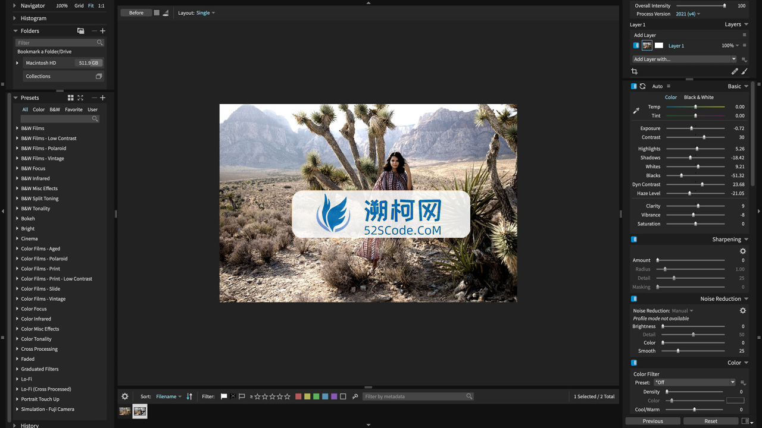The height and width of the screenshot is (428, 762).
Task: Show only Color presets tab
Action: [39, 109]
